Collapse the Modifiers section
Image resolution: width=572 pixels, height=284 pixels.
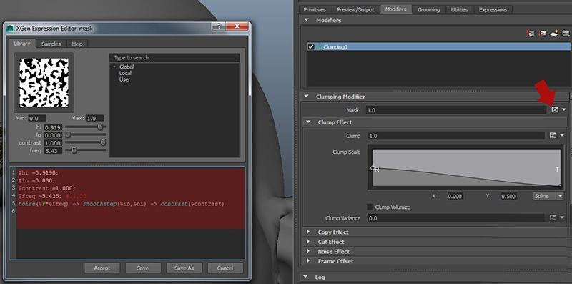[x=306, y=20]
